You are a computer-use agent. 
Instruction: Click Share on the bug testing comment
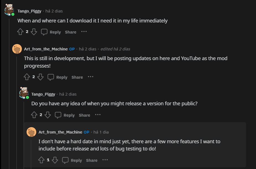(x=92, y=160)
